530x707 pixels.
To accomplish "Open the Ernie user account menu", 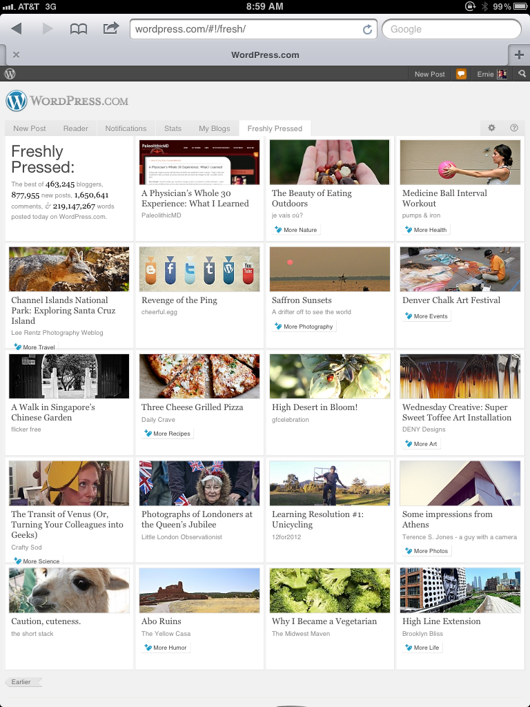I will pyautogui.click(x=491, y=74).
